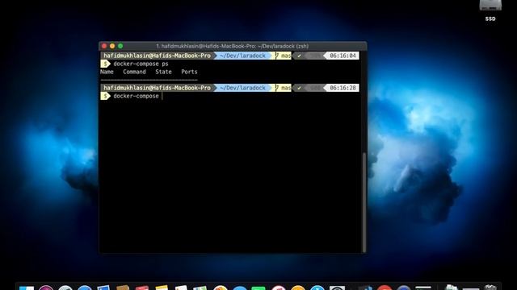Click the terminal's vertical scrollbar thumb
Viewport: 517px width, 290px height.
click(364, 202)
